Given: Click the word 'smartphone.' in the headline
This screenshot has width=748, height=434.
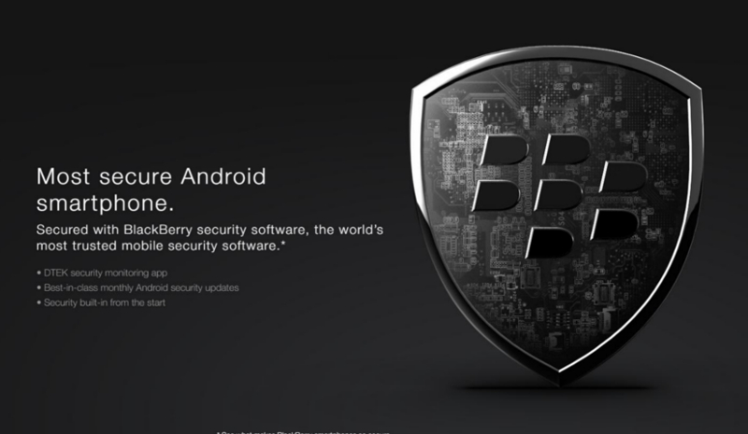Looking at the screenshot, I should coord(106,203).
